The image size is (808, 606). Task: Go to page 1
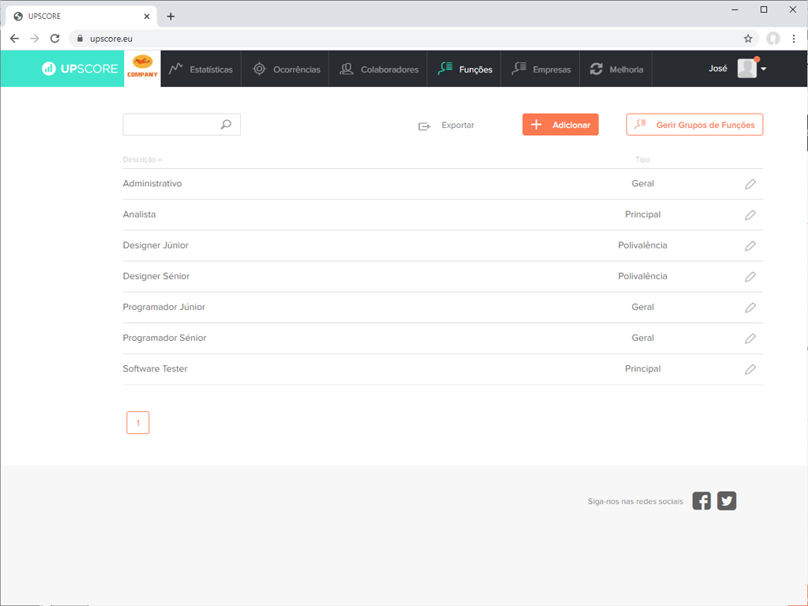[x=138, y=423]
